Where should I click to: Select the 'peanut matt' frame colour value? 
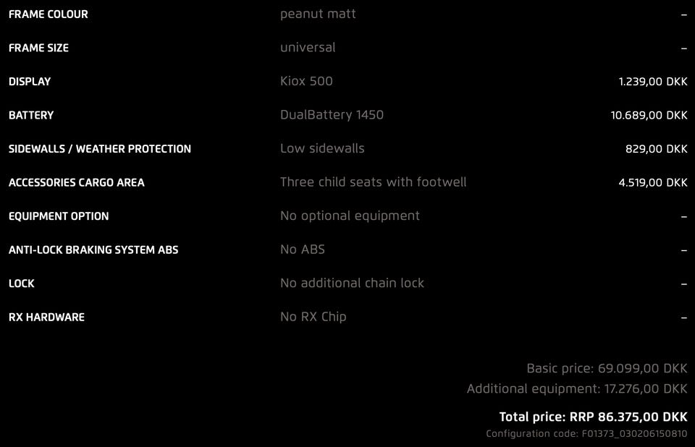tap(318, 14)
